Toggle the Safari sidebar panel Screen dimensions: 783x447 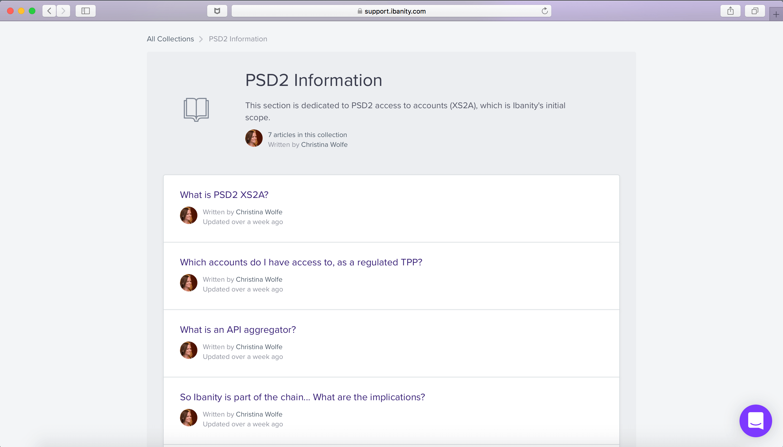[85, 11]
